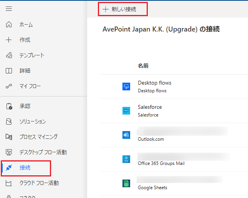Image resolution: width=248 pixels, height=198 pixels.
Task: Open クラウド フロー活動
Action: pyautogui.click(x=39, y=183)
